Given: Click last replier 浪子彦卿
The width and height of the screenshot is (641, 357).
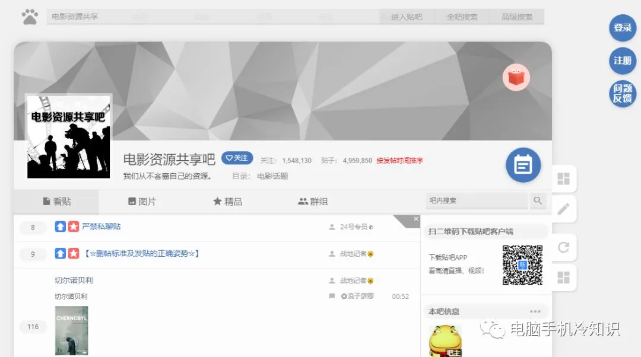Looking at the screenshot, I should click(x=358, y=296).
